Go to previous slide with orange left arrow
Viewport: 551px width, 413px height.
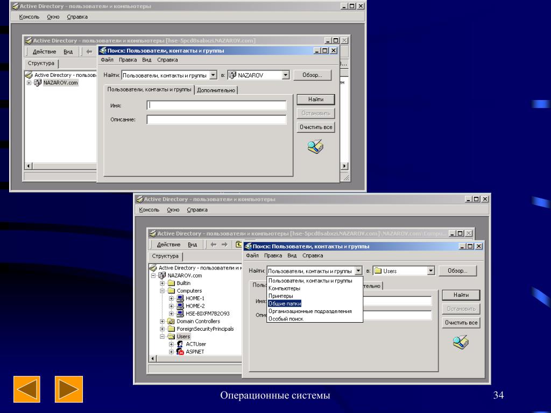click(27, 389)
